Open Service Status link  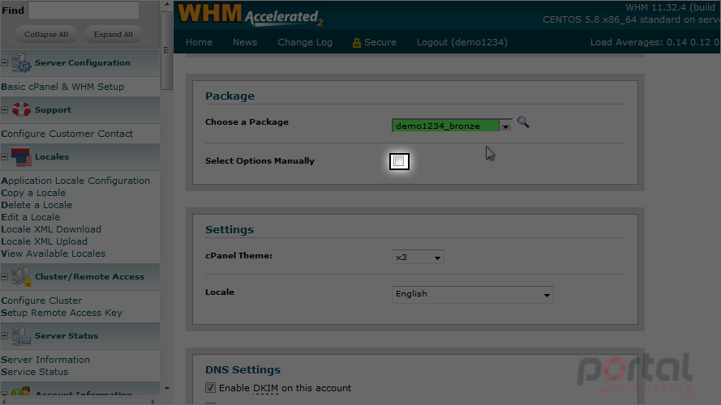(35, 372)
